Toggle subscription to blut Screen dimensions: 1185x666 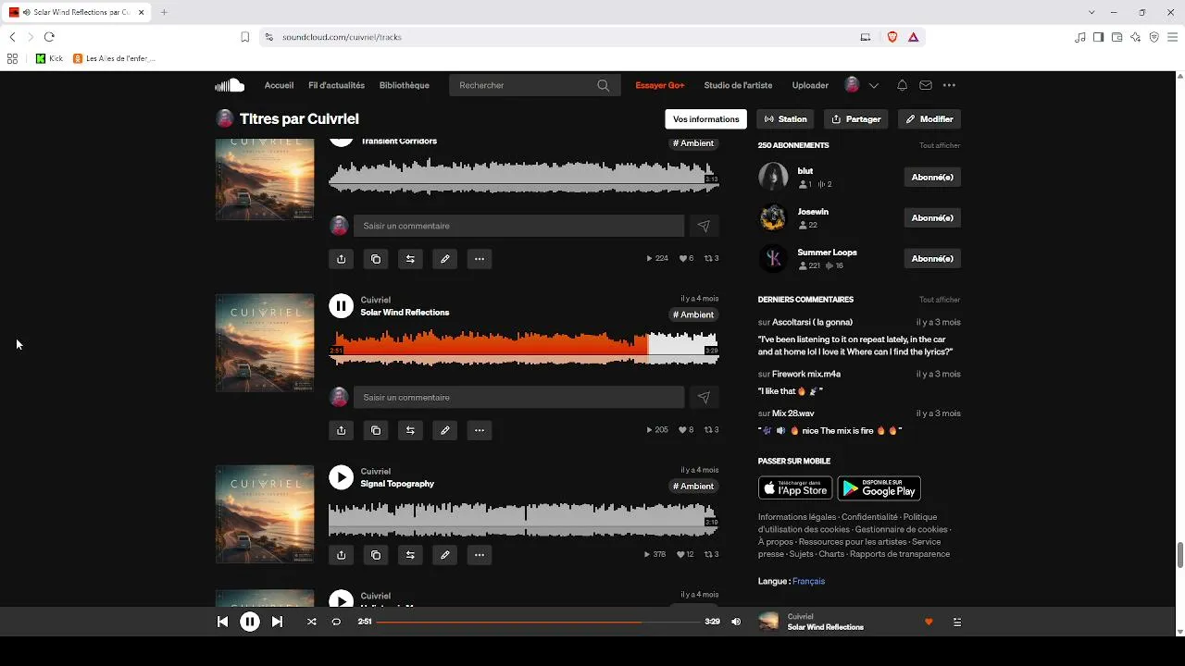[932, 177]
